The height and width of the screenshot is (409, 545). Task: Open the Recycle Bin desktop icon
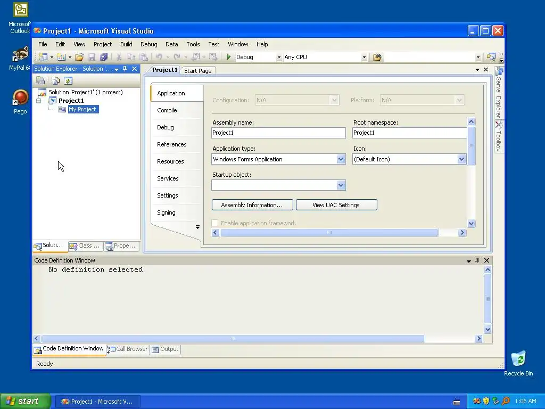pos(518,363)
